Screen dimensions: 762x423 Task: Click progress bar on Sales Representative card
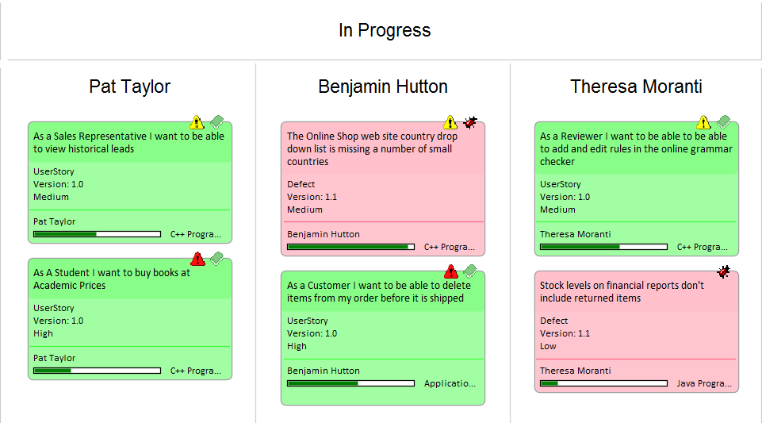pos(97,234)
